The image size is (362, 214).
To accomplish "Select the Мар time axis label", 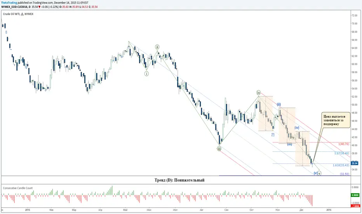I will tap(74, 210).
